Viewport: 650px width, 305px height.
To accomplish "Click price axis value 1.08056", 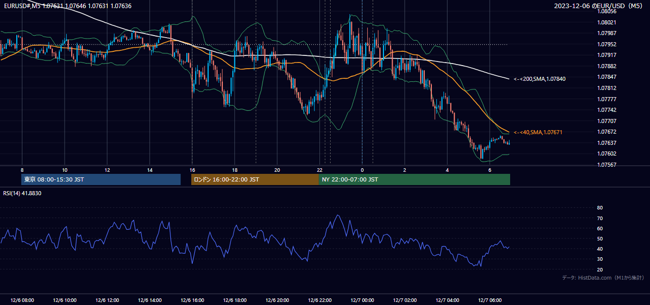I will coord(607,11).
